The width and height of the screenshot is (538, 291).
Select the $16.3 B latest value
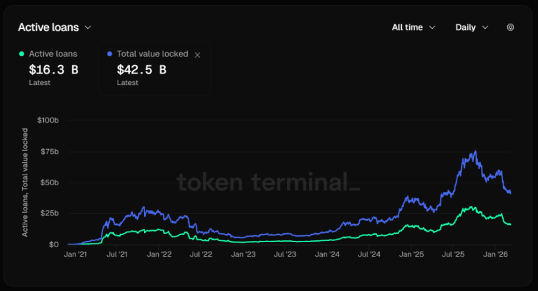click(54, 69)
